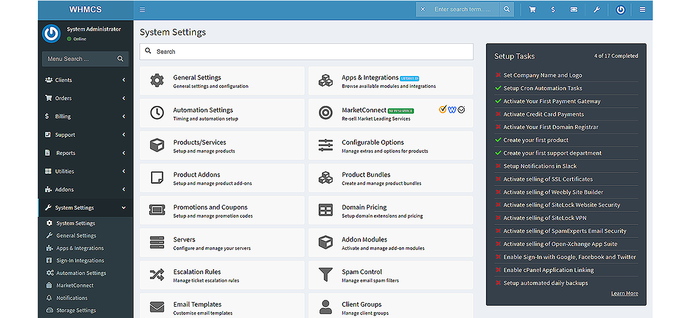Screen dimensions: 690x318
Task: Open the support ticket icon in the top bar
Action: click(x=574, y=9)
